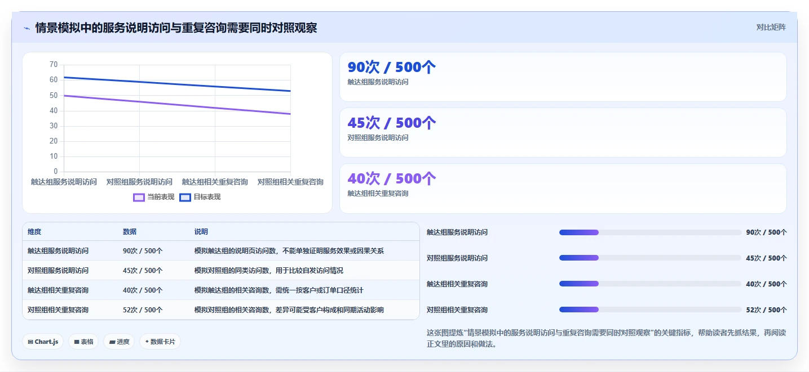Click the progress label 对照组相关重复咨询 beside its bar
This screenshot has width=809, height=372.
point(457,310)
